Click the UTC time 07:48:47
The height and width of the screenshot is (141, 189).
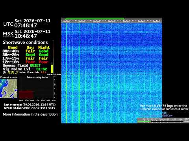(x=26, y=25)
